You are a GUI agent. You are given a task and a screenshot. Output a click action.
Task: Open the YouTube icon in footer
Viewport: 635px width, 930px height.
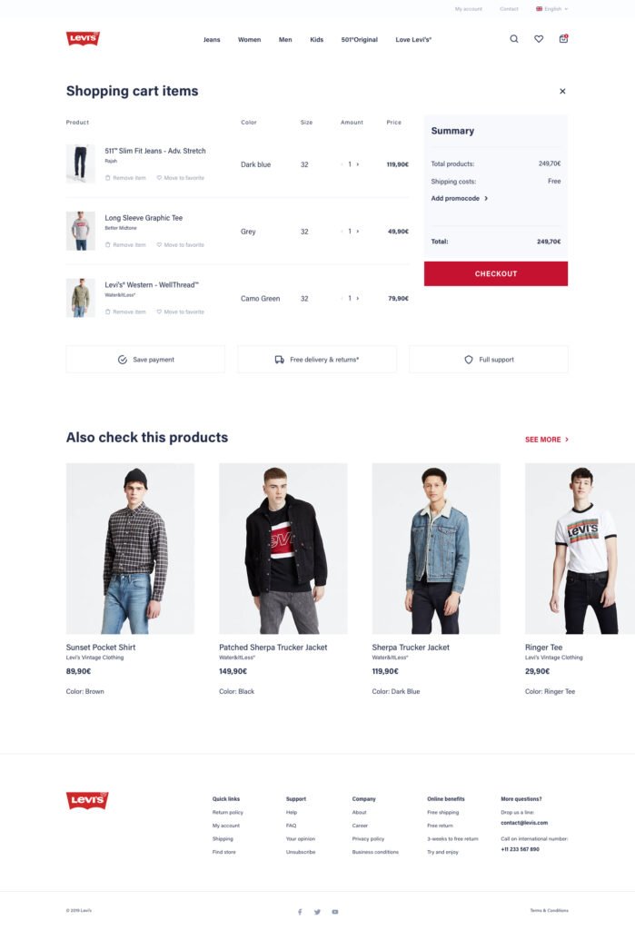tap(334, 912)
